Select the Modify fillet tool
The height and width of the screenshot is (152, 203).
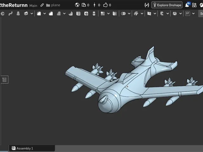(x=136, y=14)
